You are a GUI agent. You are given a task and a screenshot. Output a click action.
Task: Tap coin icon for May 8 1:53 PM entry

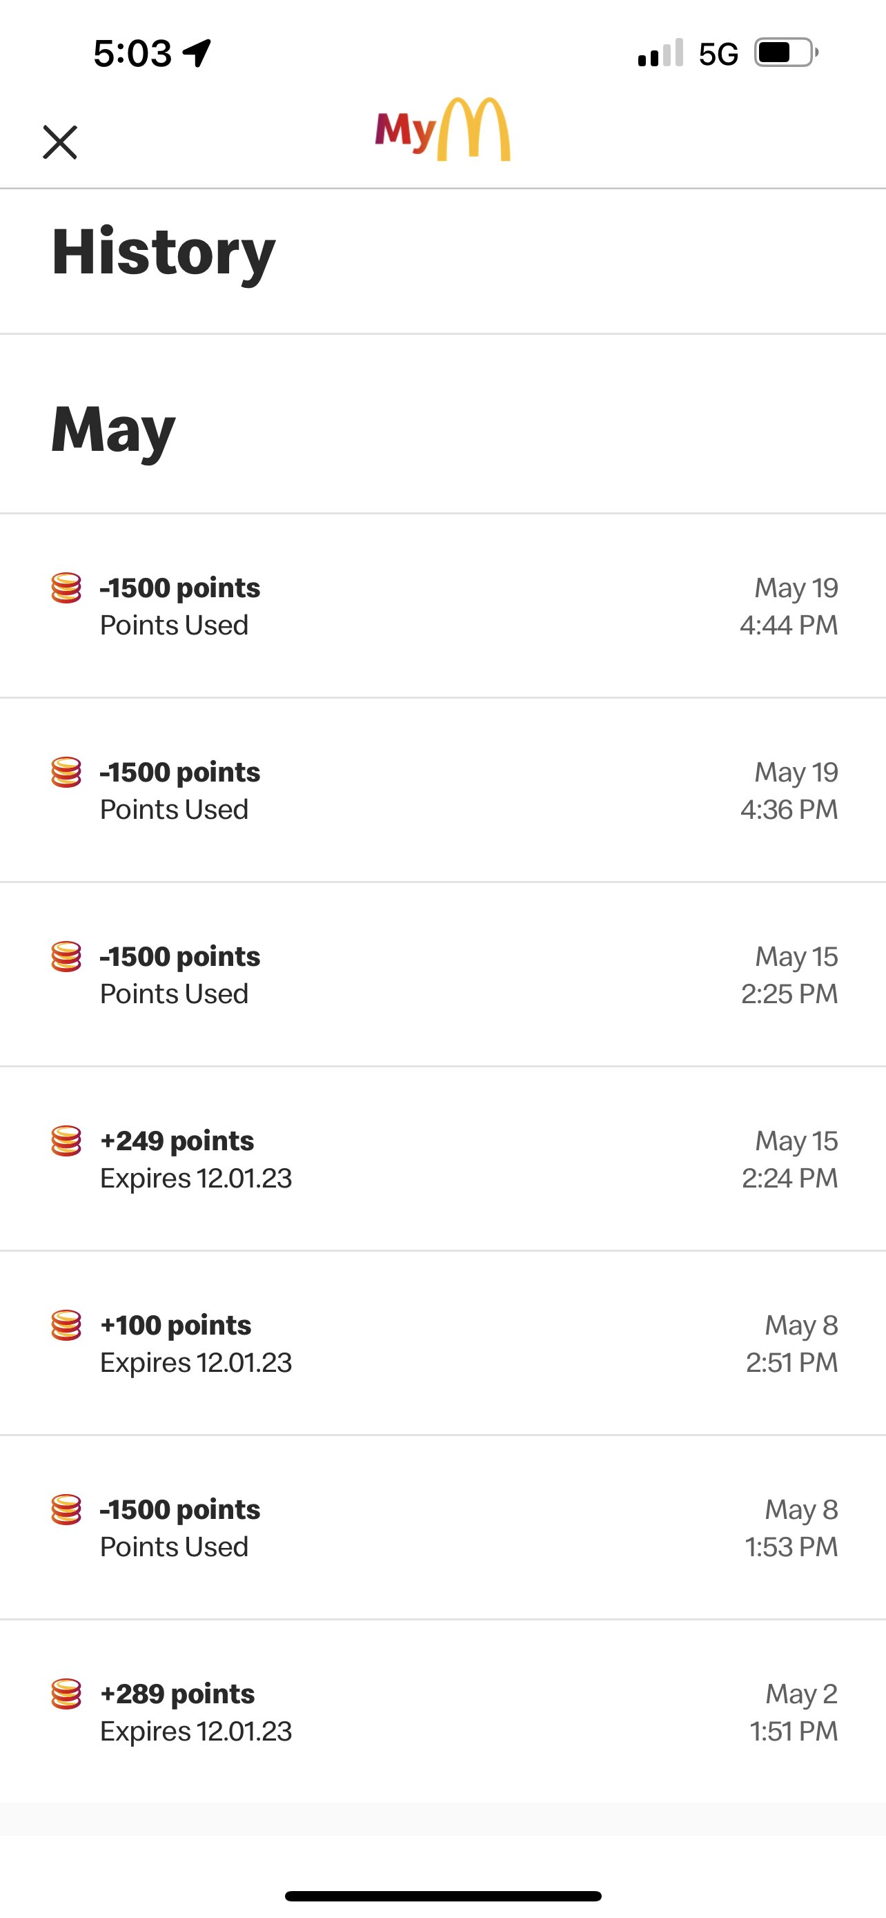tap(66, 1509)
